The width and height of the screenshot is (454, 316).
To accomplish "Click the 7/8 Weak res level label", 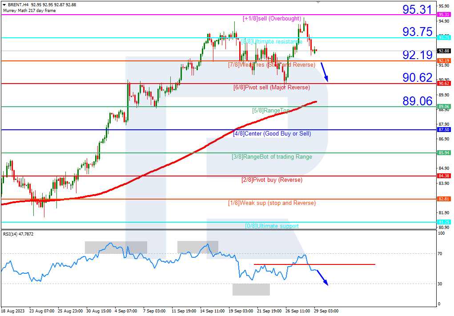I will pos(272,64).
